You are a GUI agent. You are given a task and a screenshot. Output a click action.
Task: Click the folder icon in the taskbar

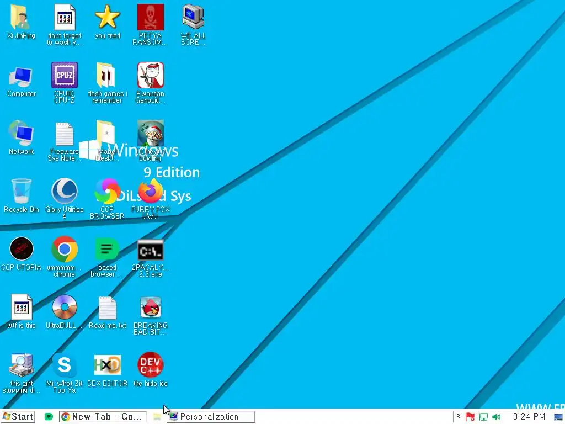point(157,417)
